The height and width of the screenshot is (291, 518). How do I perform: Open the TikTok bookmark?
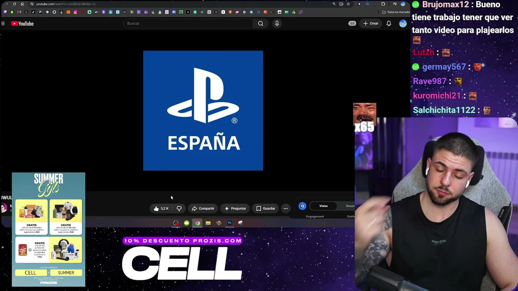coord(33,12)
